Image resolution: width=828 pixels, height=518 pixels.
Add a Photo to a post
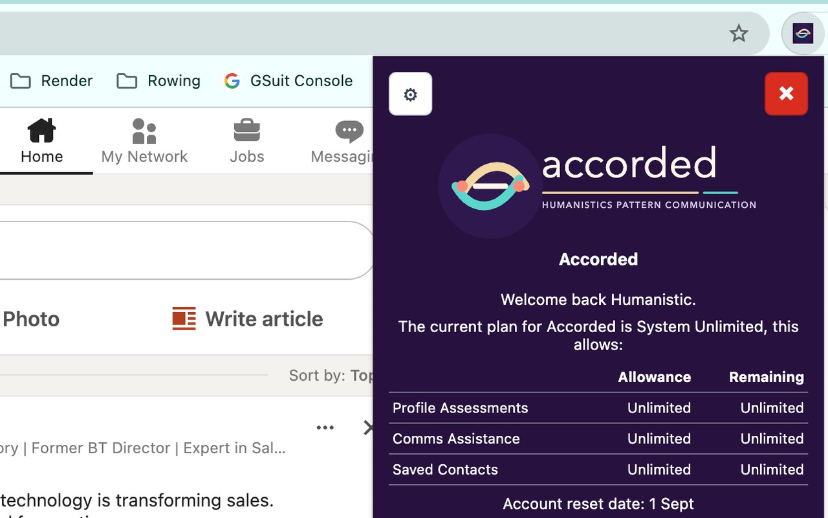tap(30, 319)
